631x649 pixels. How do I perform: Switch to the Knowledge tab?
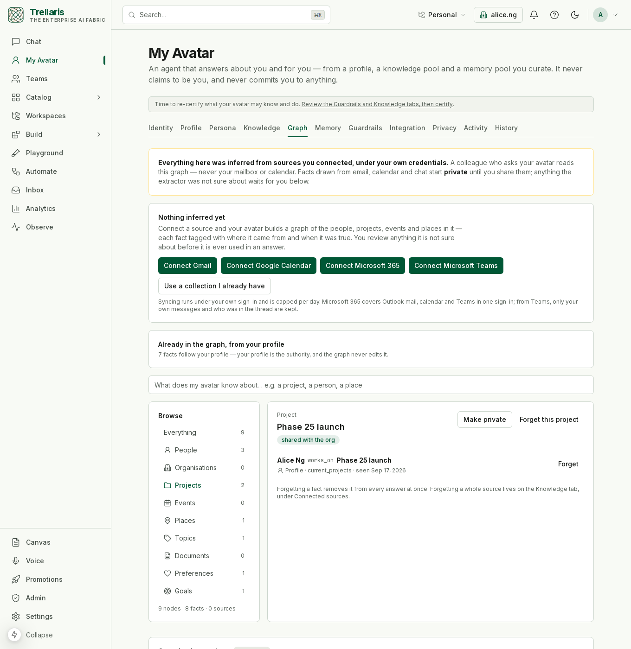[262, 128]
